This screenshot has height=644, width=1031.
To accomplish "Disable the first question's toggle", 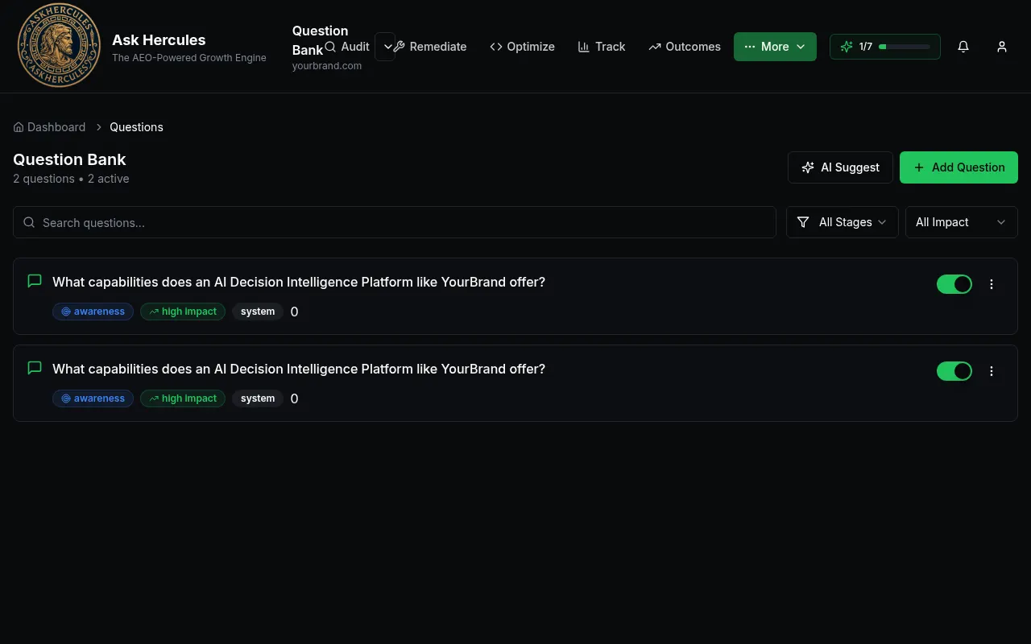I will click(x=954, y=284).
